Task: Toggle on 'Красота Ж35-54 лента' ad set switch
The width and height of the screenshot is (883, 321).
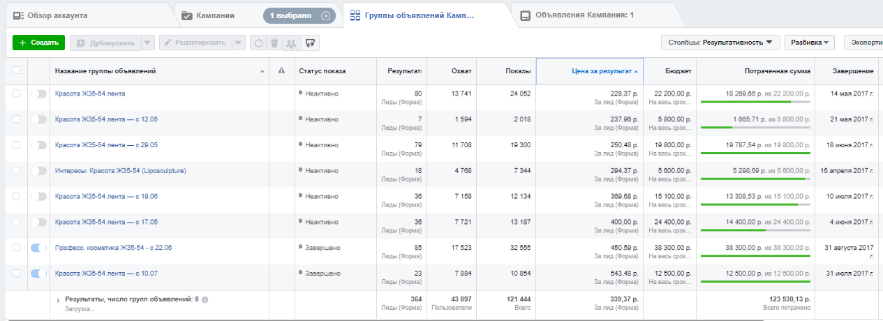Action: click(x=38, y=94)
